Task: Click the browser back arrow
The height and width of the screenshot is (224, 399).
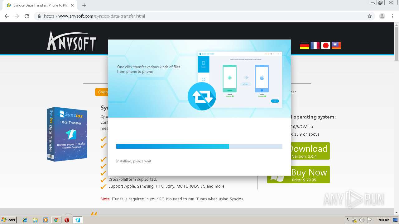Action: [x=7, y=16]
